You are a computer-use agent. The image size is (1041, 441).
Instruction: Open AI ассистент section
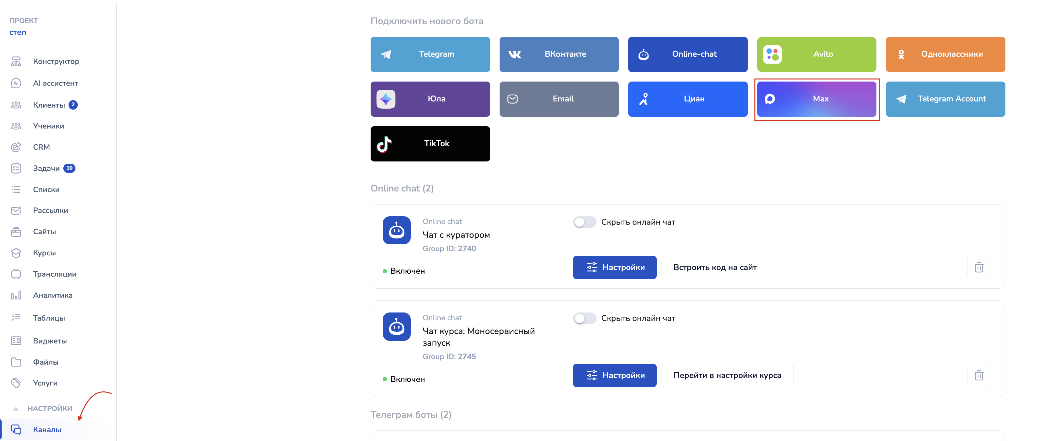click(56, 83)
